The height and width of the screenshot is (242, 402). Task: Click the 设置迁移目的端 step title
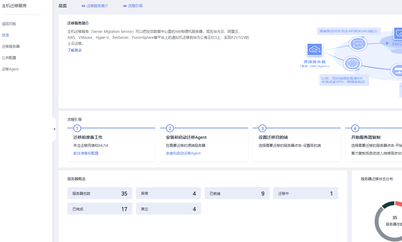click(273, 137)
